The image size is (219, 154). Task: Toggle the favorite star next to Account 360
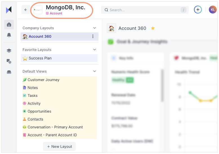153,28
